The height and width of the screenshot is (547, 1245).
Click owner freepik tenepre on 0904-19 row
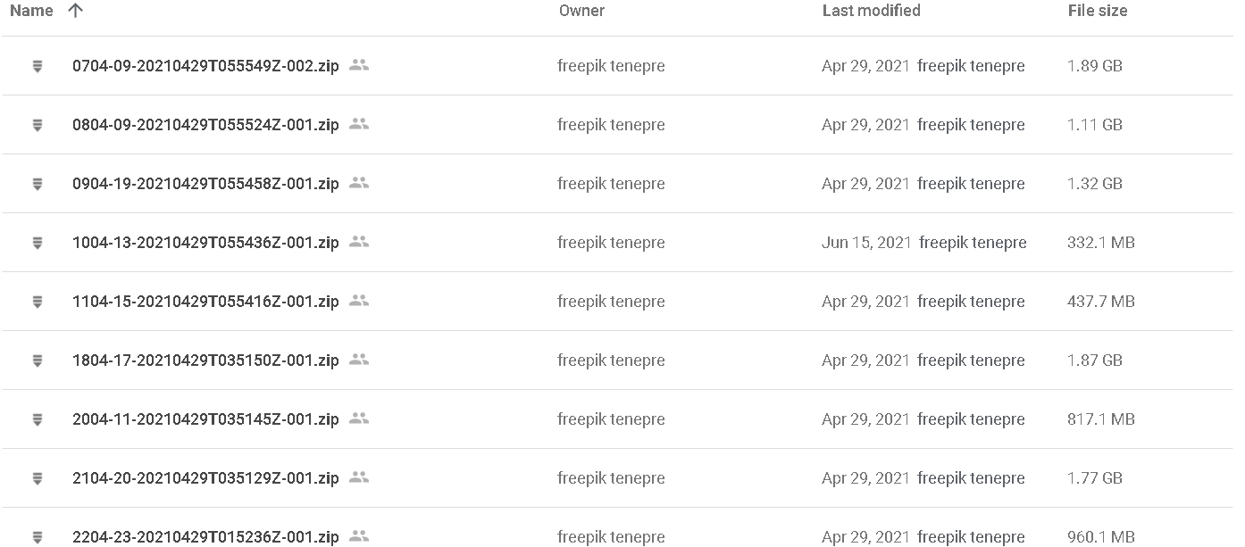[x=611, y=184]
